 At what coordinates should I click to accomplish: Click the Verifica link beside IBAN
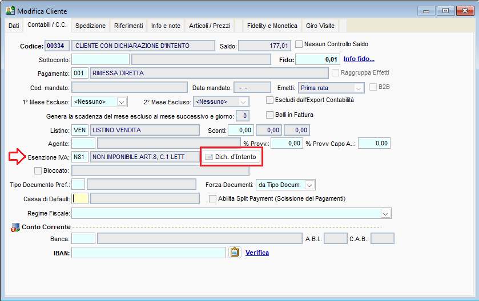257,253
